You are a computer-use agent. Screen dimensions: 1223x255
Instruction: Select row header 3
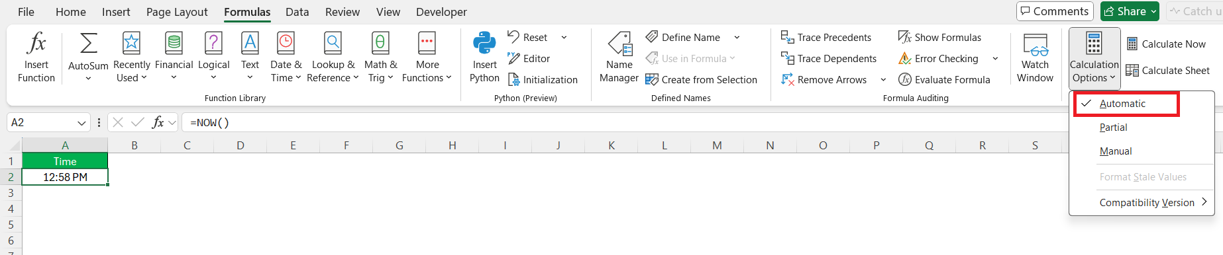[x=11, y=193]
